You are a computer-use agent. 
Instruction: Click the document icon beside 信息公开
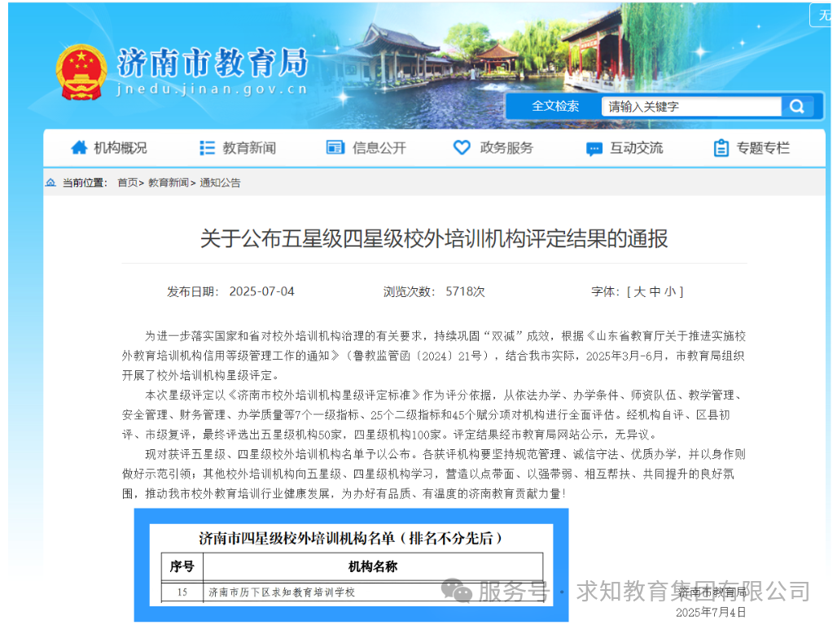pyautogui.click(x=334, y=147)
